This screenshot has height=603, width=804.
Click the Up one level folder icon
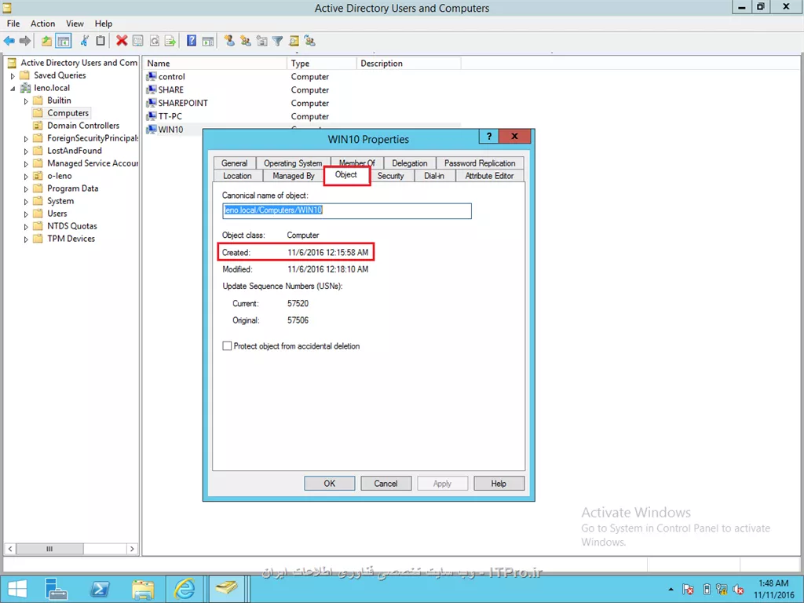point(46,41)
